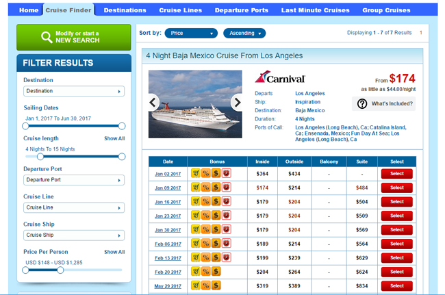Click the yellow cart bonus icon for Feb 20 2017

(196, 272)
